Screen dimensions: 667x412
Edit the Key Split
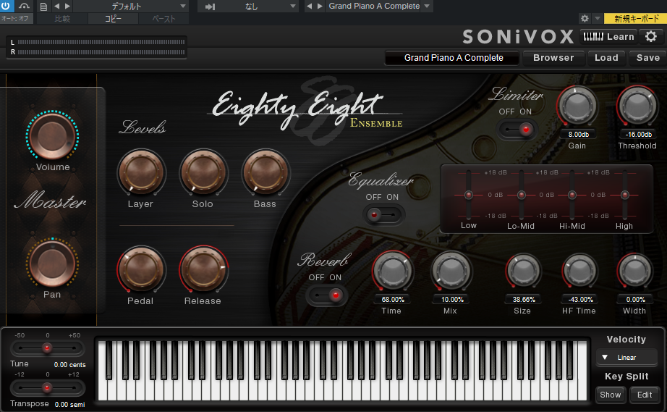pos(645,395)
